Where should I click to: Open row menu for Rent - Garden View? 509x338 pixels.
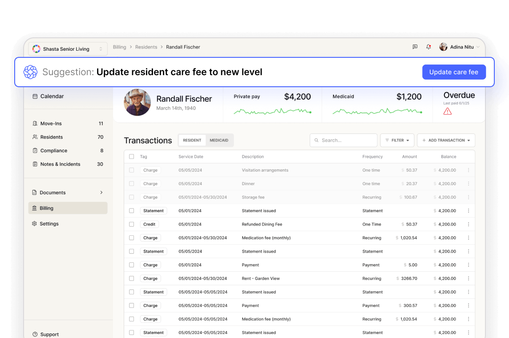coord(469,279)
